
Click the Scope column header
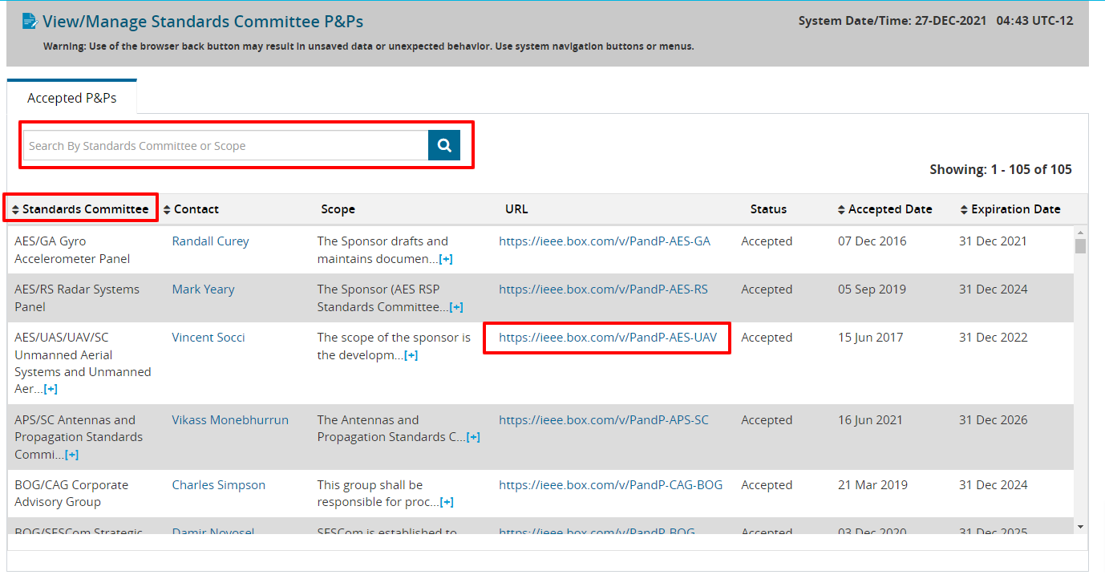tap(338, 209)
